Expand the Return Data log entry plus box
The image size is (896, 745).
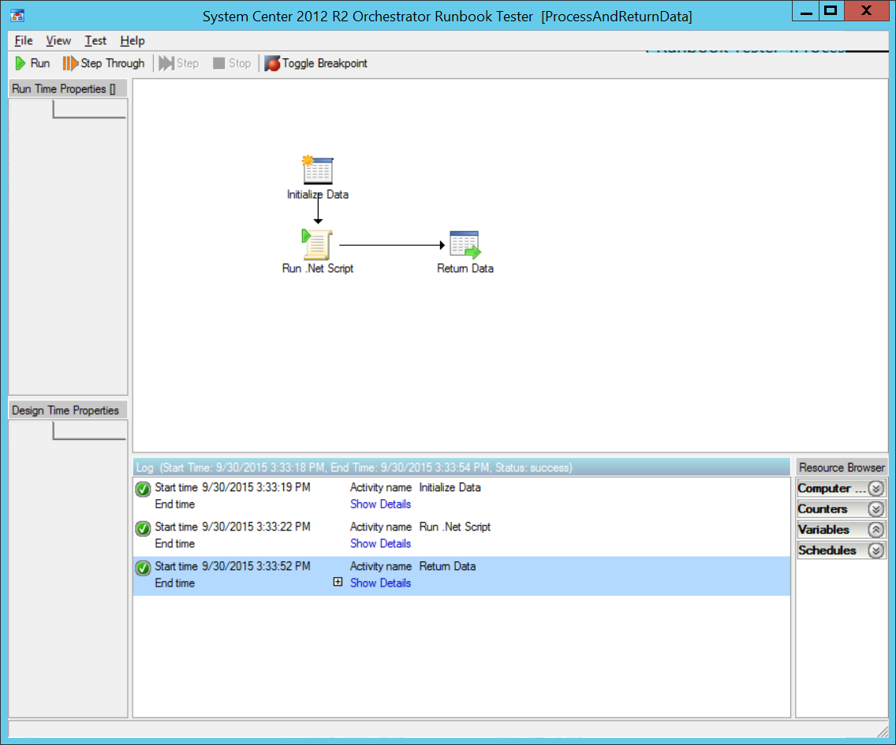[x=338, y=582]
